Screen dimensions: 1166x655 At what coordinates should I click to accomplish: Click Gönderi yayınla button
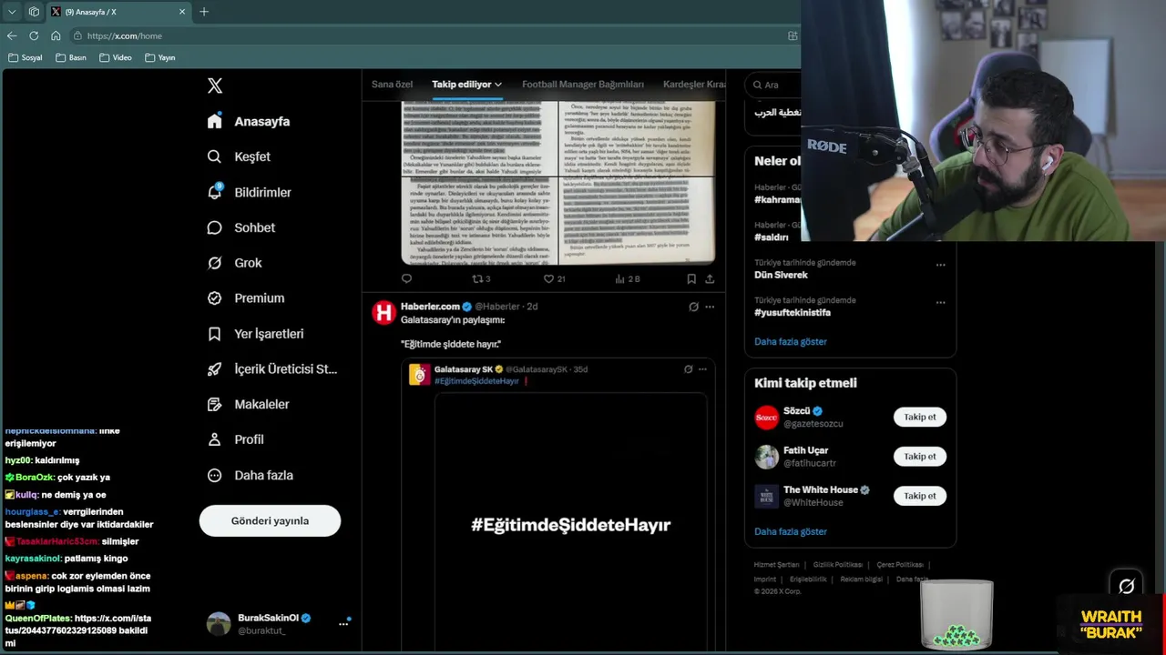click(x=270, y=520)
